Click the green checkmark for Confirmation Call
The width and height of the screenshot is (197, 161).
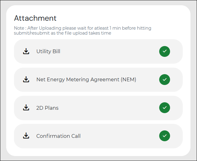tap(164, 136)
